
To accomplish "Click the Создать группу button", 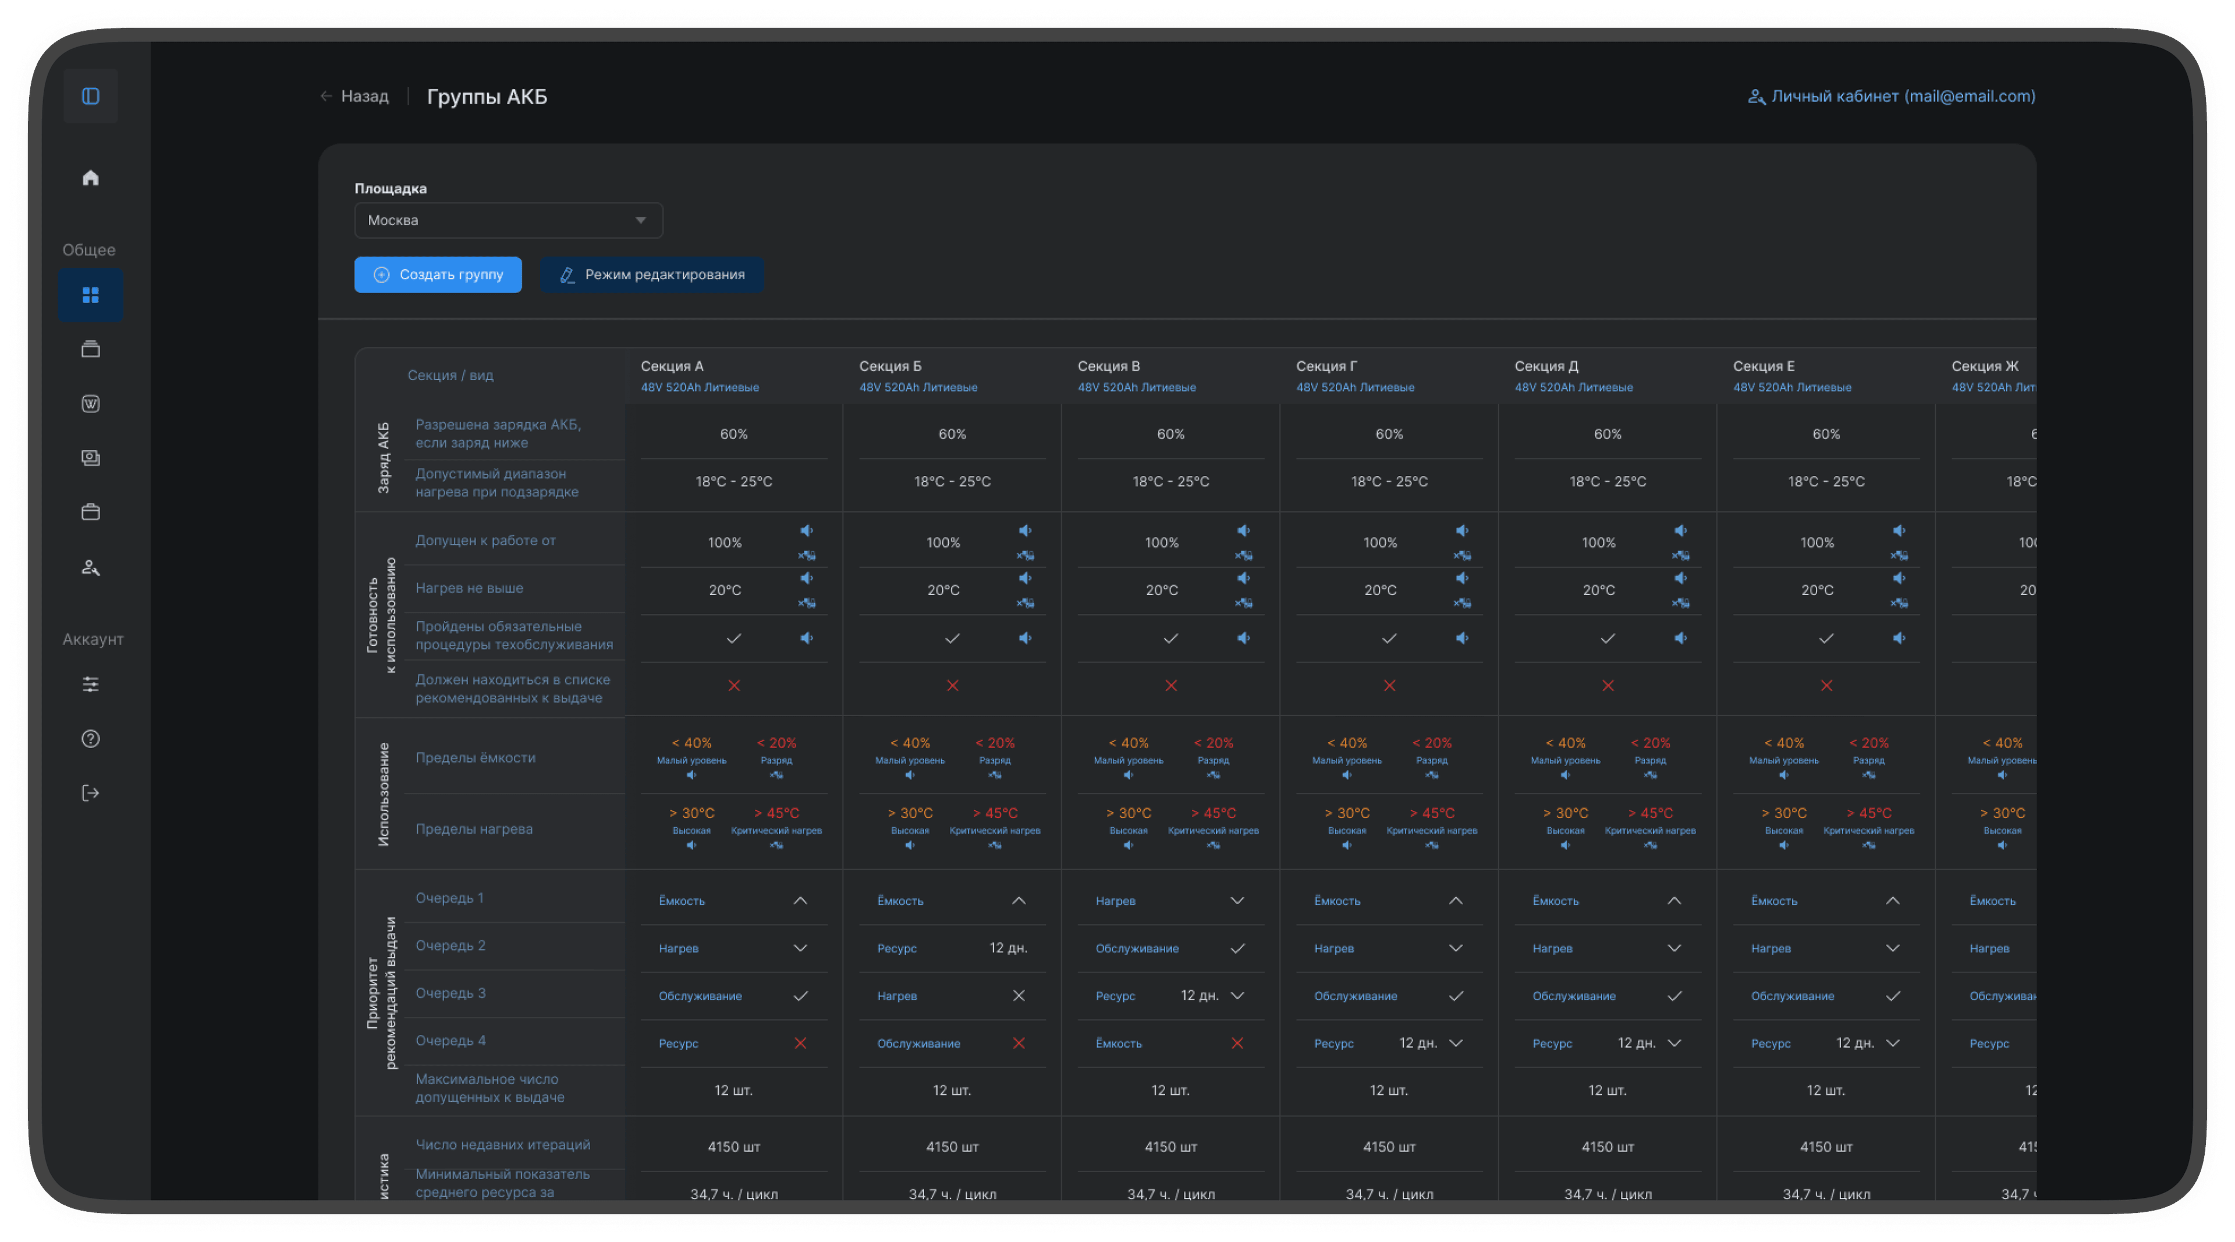I will pyautogui.click(x=438, y=275).
